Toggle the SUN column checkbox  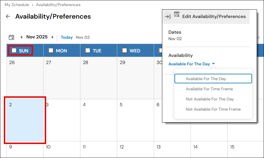click(14, 50)
